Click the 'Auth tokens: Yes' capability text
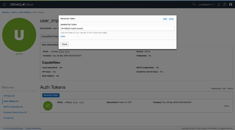 coord(50,76)
